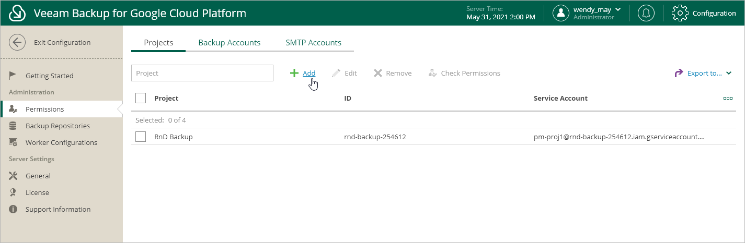Click the Worker Configurations icon
This screenshot has width=745, height=243.
14,142
